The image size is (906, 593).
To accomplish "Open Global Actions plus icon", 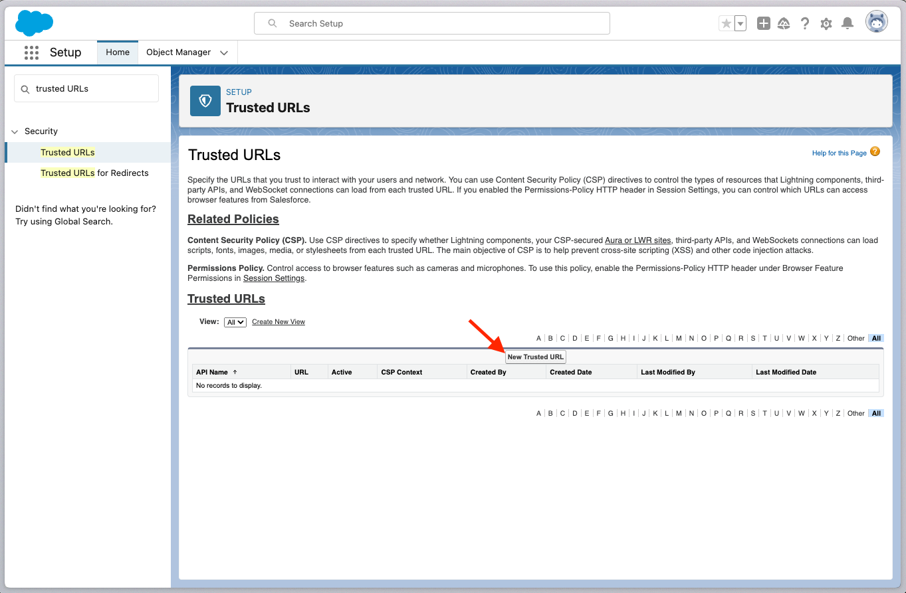I will coord(764,24).
